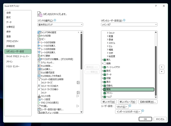The height and width of the screenshot is (126, 171).
Task: Expand the 開発 tab node
Action: [102, 89]
